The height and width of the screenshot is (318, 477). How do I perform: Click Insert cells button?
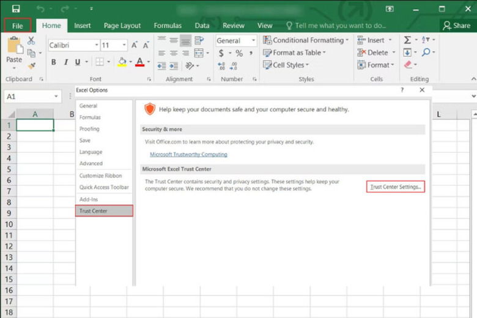tap(371, 40)
